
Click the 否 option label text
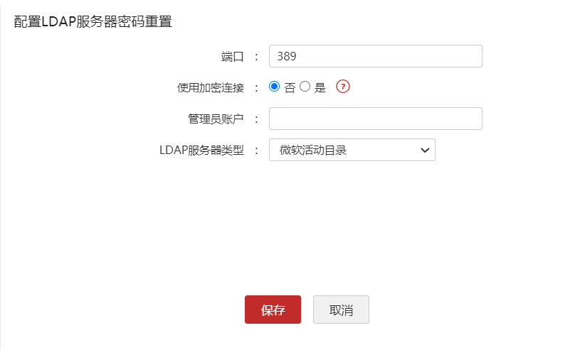point(290,88)
